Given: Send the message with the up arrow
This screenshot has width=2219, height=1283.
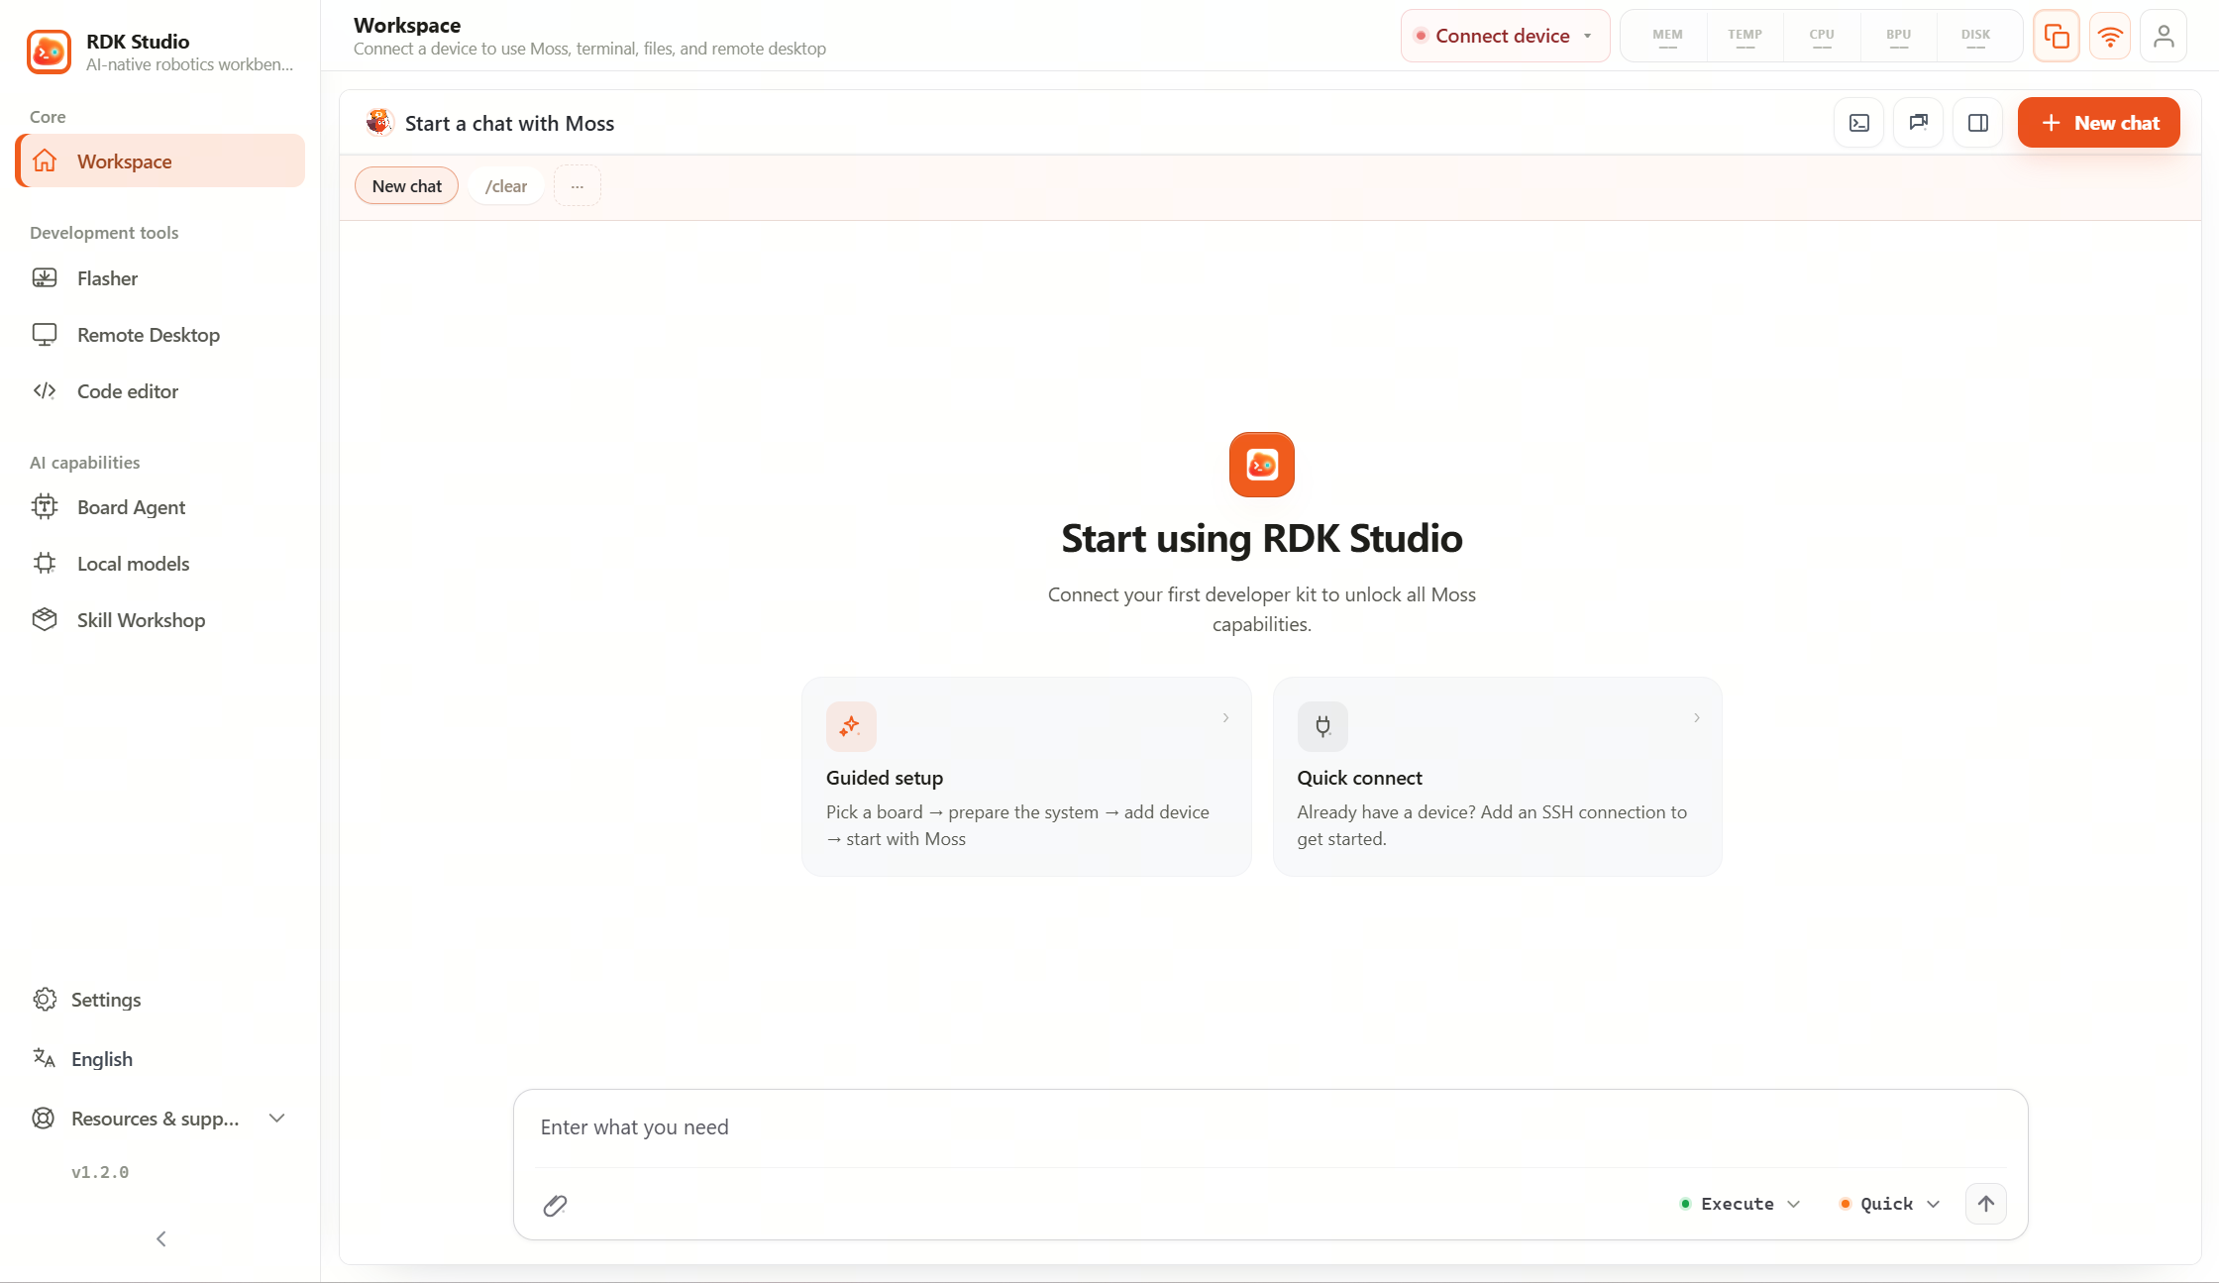Looking at the screenshot, I should tap(1986, 1204).
